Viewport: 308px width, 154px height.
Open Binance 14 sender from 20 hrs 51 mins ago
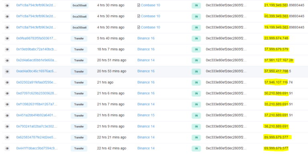pos(146,60)
